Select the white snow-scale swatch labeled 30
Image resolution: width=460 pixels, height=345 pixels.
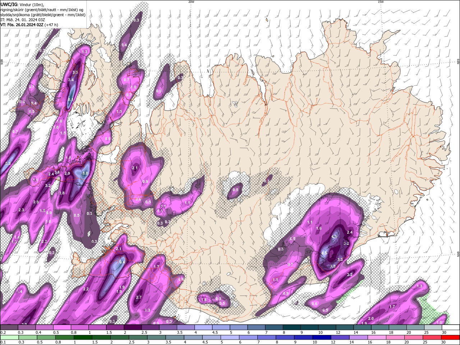[x=451, y=327]
